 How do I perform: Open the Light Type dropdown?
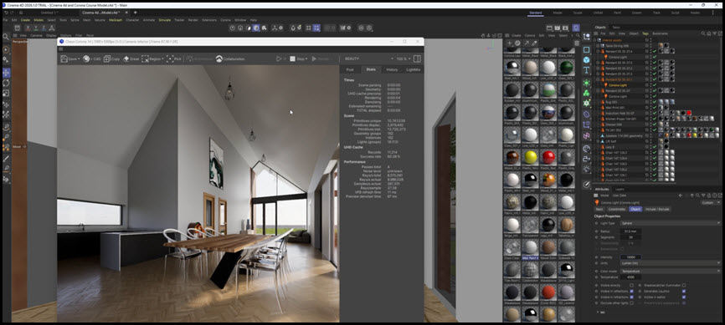(670, 223)
